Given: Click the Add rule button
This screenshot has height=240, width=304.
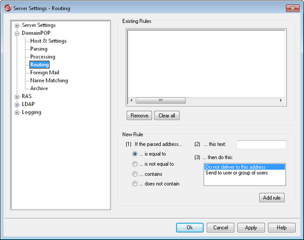Looking at the screenshot, I should click(x=272, y=198).
